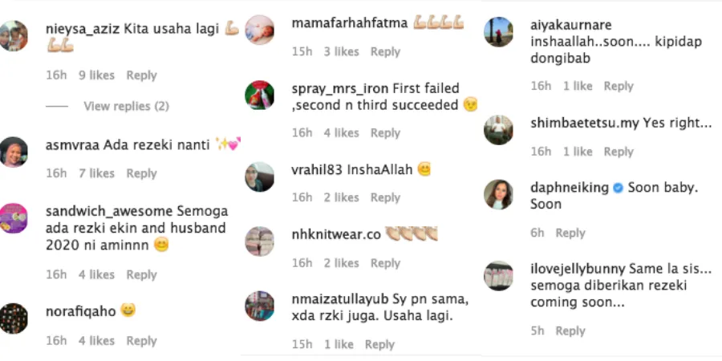Reply to nmaizatullayub's comment
This screenshot has height=361, width=722.
[x=379, y=344]
